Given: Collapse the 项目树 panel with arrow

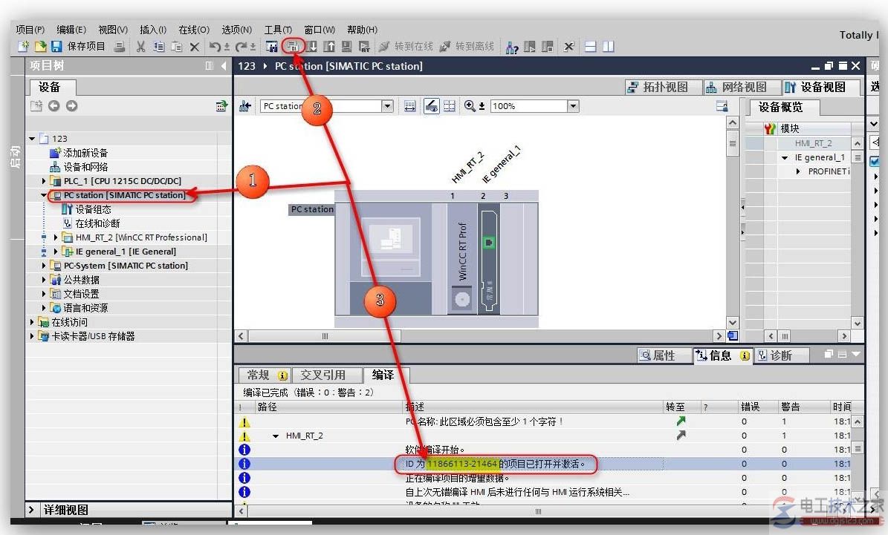Looking at the screenshot, I should pos(224,65).
